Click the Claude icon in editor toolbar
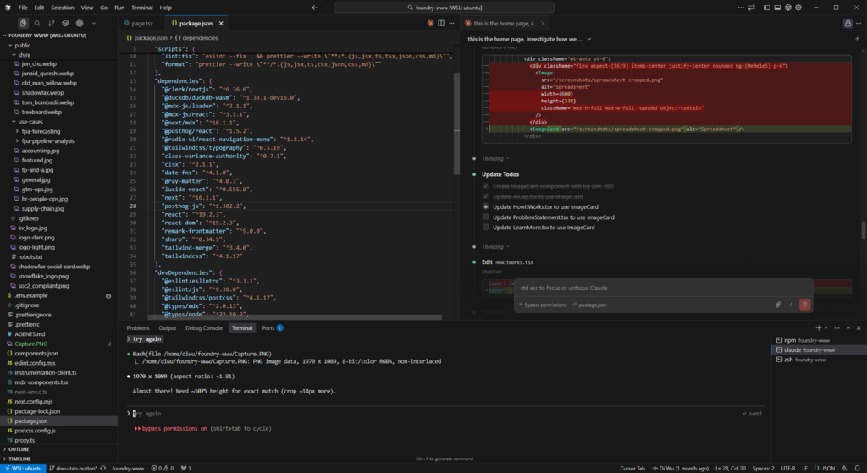The height and width of the screenshot is (473, 867). coord(430,23)
